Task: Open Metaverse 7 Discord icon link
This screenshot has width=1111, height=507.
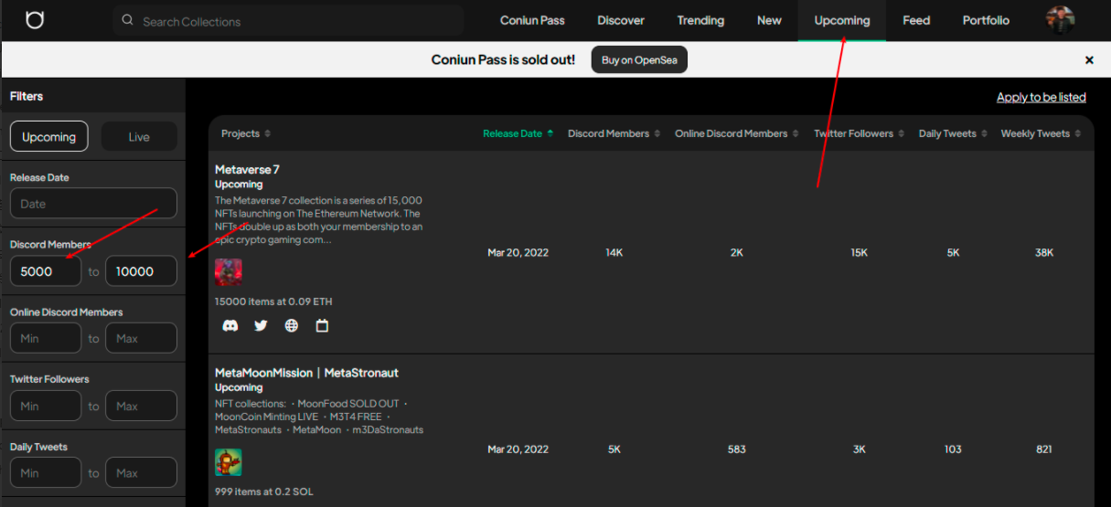Action: point(230,325)
